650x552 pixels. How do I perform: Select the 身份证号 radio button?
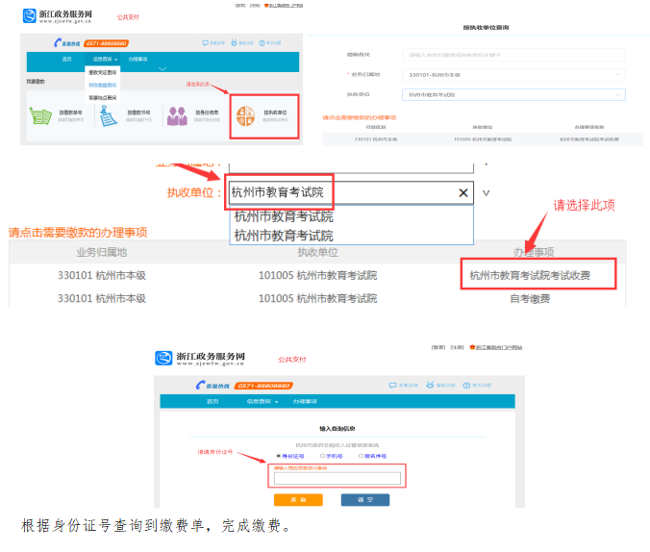pos(278,456)
